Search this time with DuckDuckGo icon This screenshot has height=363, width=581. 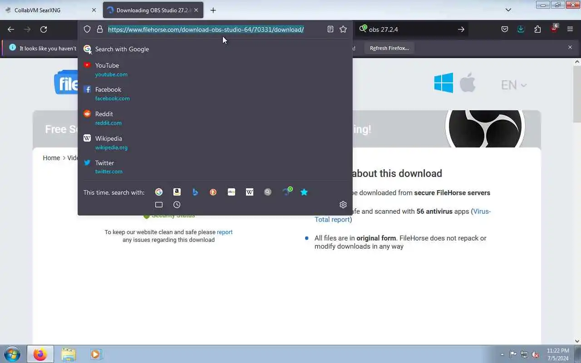coord(213,192)
